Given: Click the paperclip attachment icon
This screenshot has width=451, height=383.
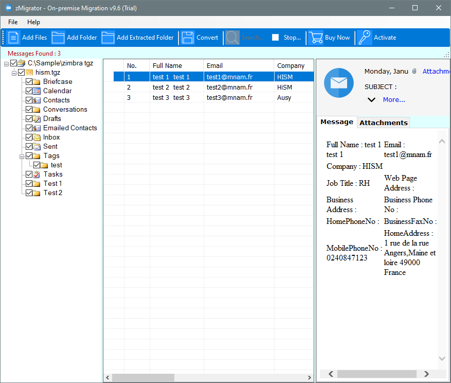Looking at the screenshot, I should (x=414, y=71).
